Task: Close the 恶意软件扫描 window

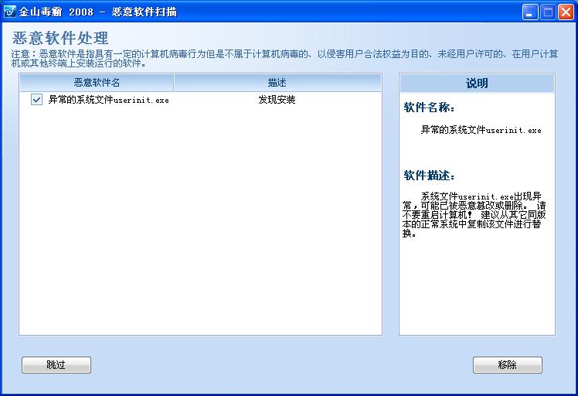Action: [x=566, y=12]
